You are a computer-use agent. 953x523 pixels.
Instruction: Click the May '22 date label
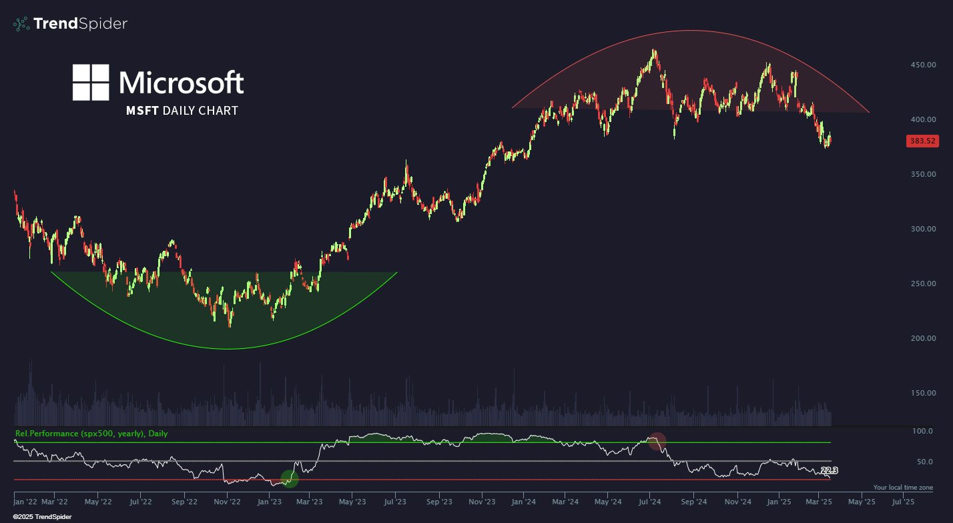(x=98, y=501)
